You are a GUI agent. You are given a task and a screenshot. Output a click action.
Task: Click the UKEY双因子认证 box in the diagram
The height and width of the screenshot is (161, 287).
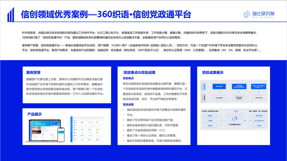(259, 121)
